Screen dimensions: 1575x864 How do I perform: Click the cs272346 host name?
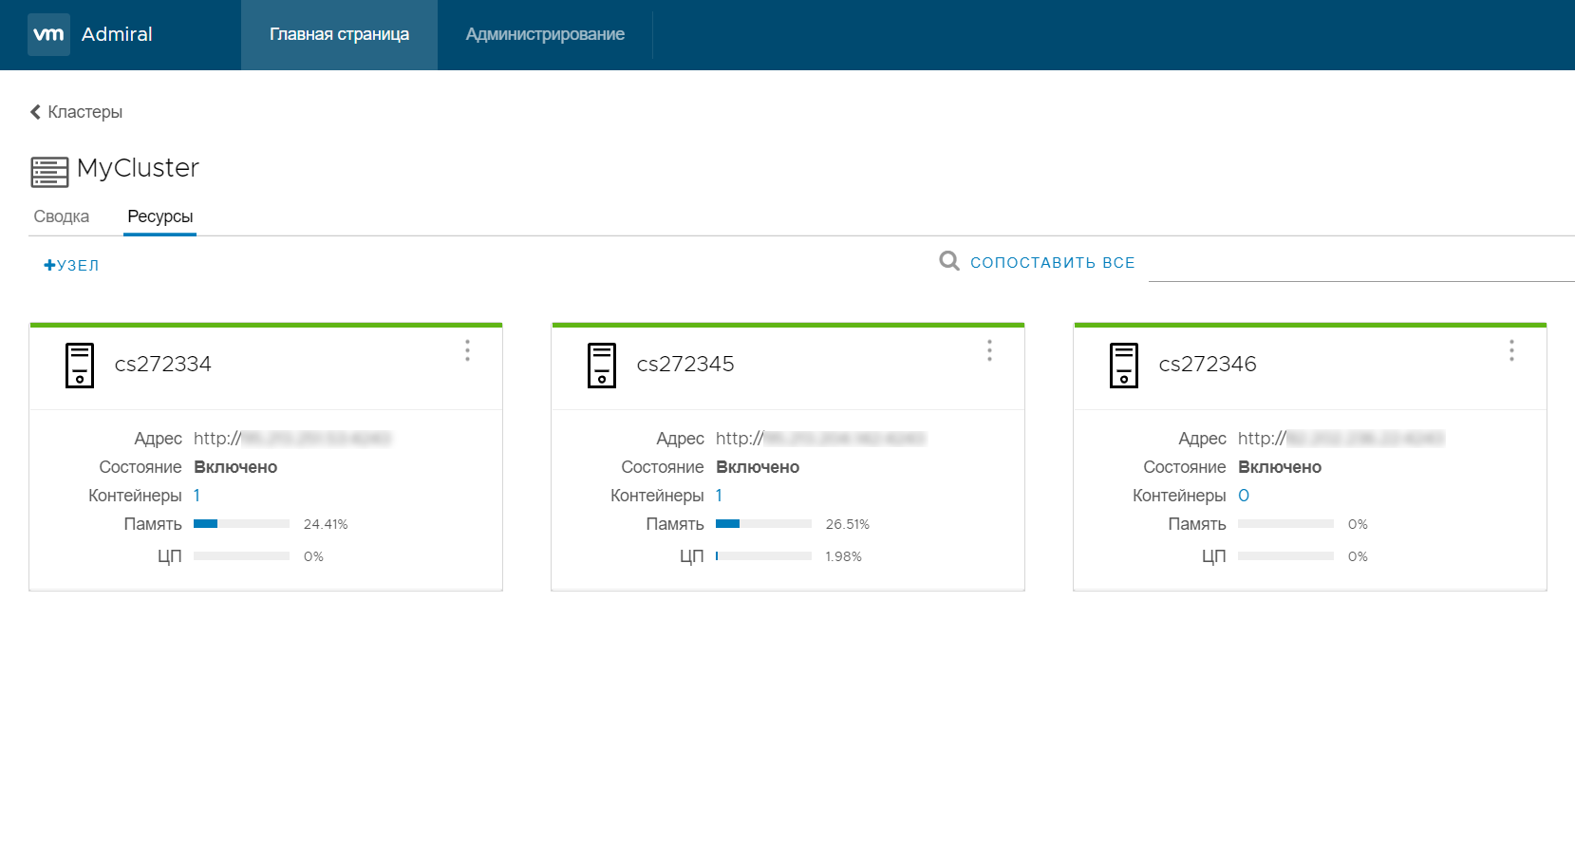1208,364
